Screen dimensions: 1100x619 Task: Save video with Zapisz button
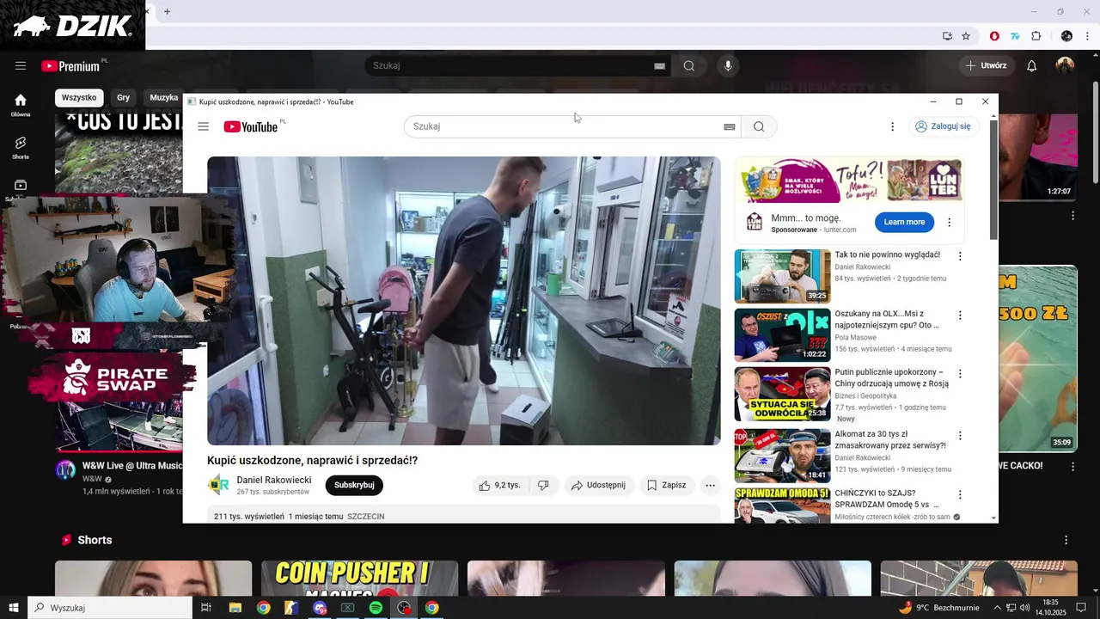point(667,485)
